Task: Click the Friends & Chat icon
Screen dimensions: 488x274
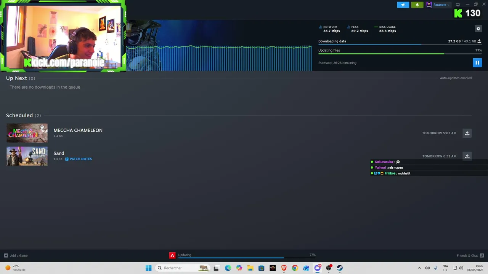Action: pyautogui.click(x=482, y=255)
